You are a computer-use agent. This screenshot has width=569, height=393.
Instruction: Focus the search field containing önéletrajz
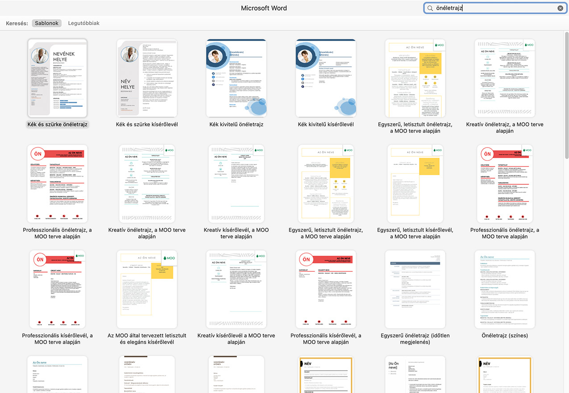point(495,8)
